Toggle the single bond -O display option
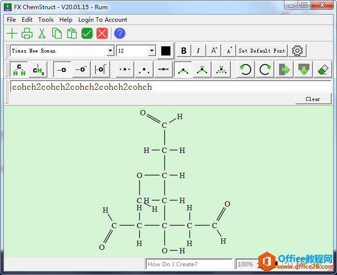 click(62, 69)
